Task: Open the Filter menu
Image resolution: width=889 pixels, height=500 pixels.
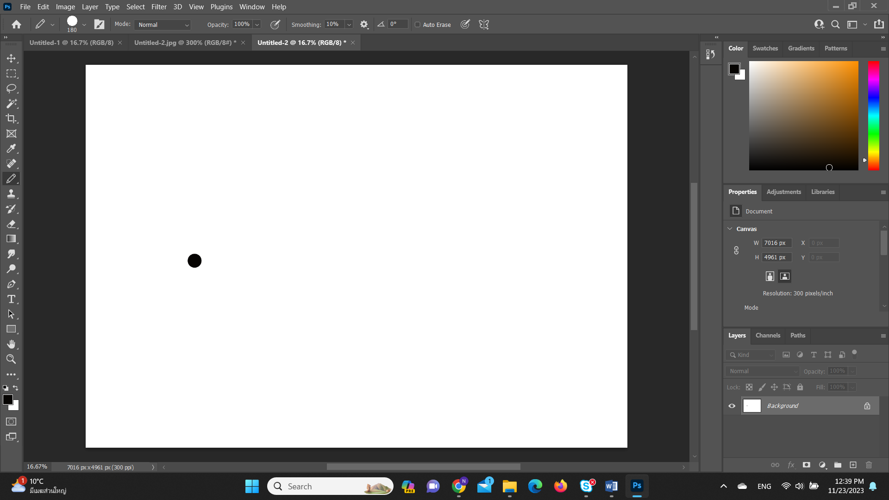Action: 159,6
